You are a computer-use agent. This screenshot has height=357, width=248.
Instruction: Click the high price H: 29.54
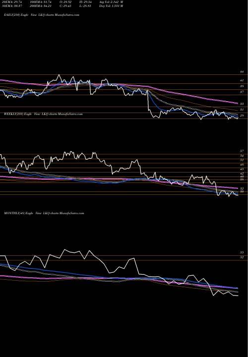coord(86,2)
